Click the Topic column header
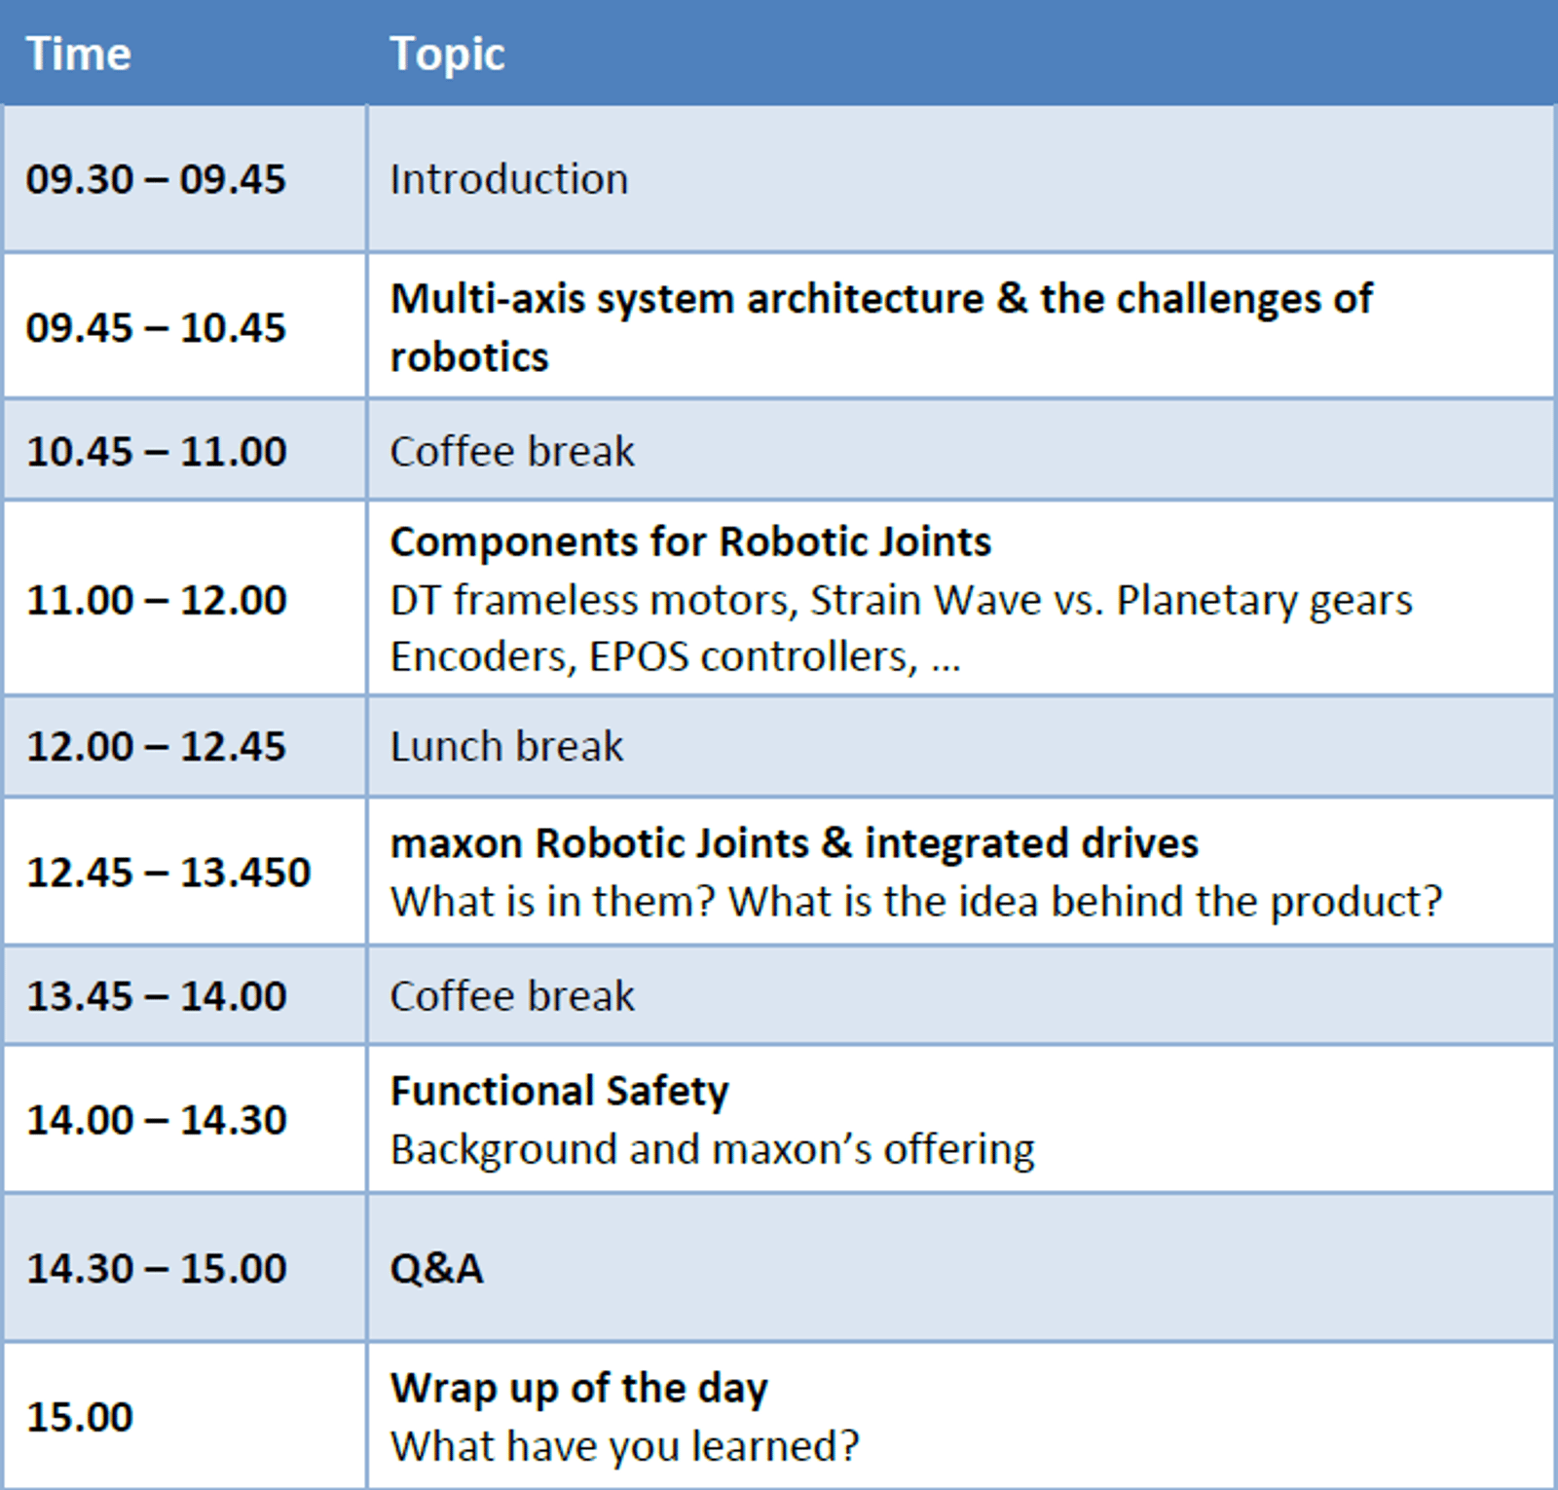Viewport: 1558px width, 1490px height. point(447,54)
